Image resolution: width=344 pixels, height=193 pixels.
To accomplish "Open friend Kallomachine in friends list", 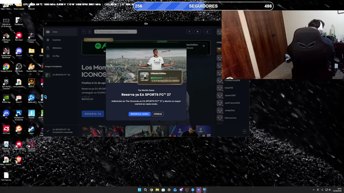I will [231, 118].
